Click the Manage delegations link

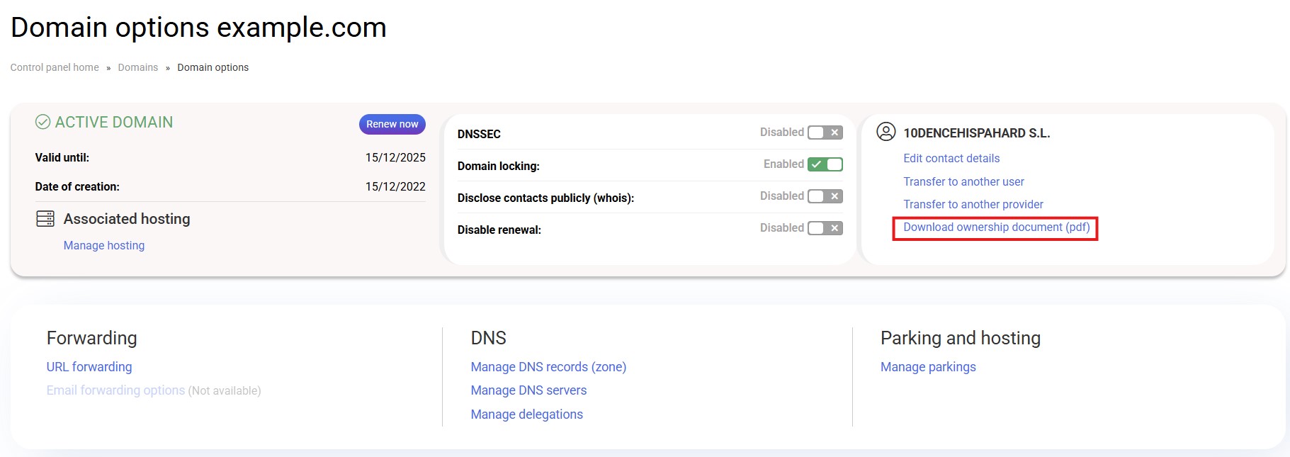tap(526, 414)
